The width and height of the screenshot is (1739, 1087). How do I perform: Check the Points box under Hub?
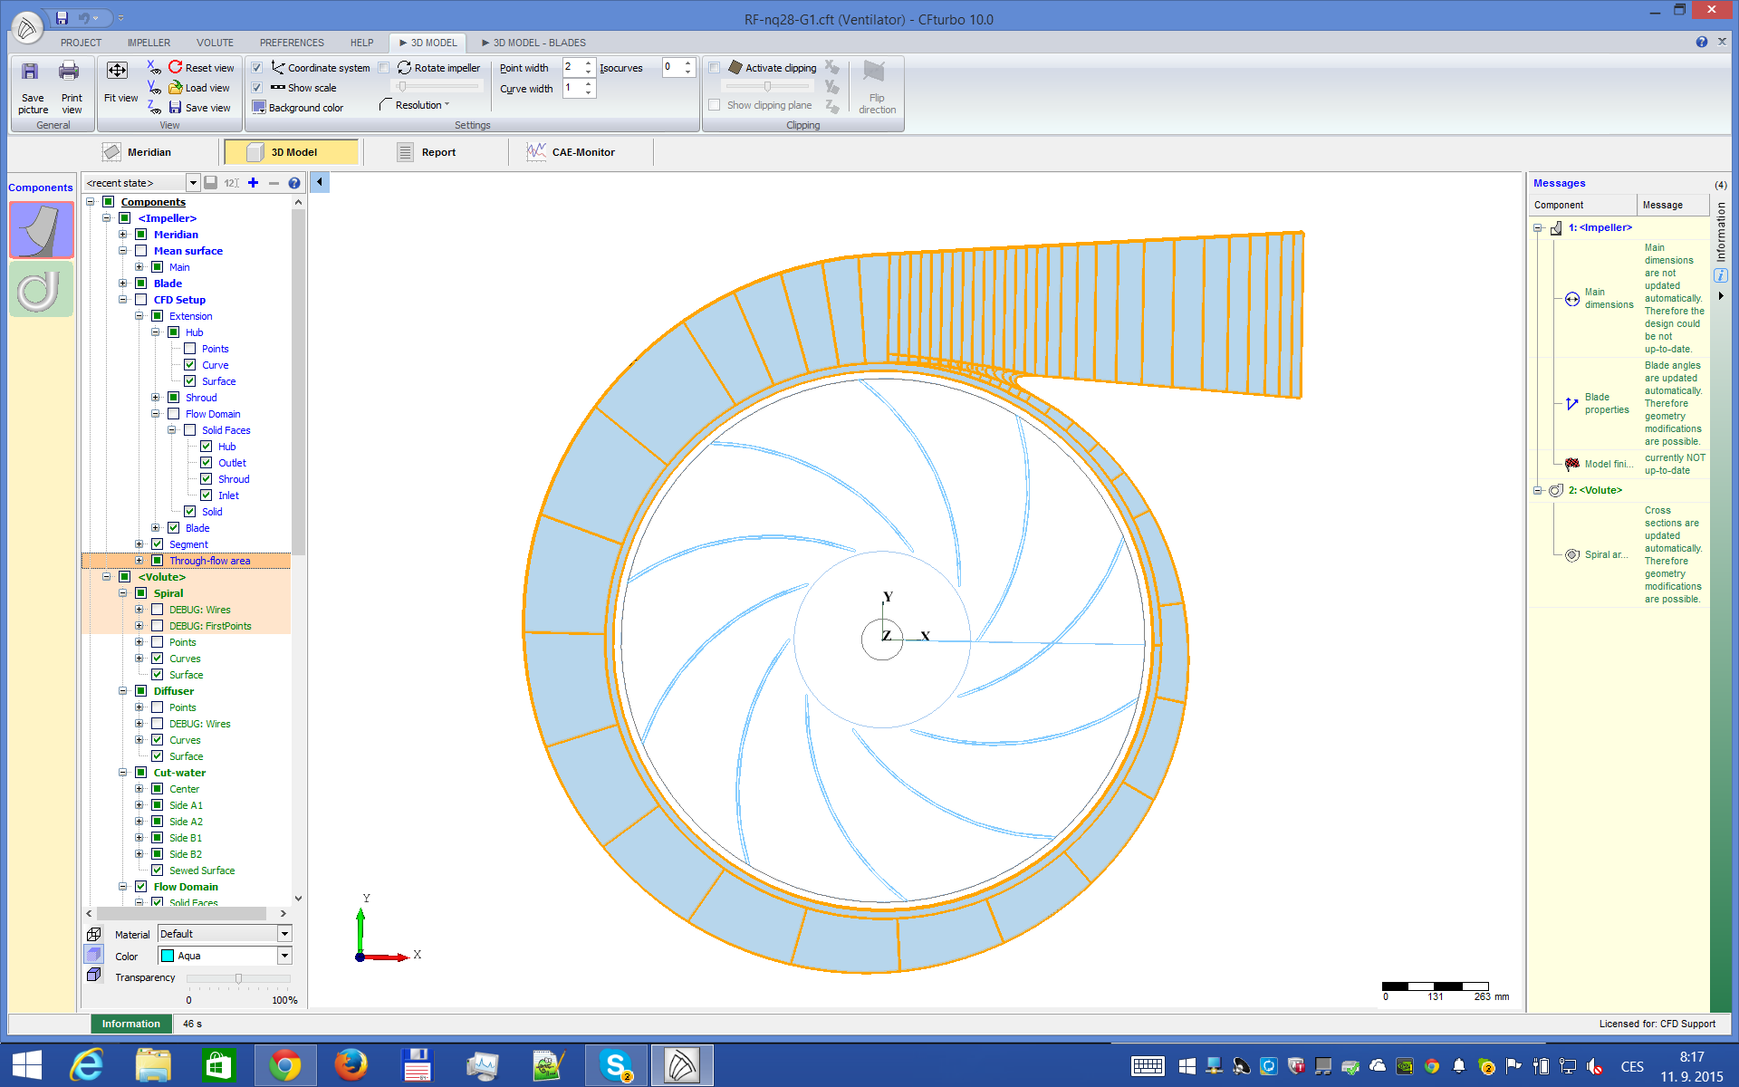[190, 349]
